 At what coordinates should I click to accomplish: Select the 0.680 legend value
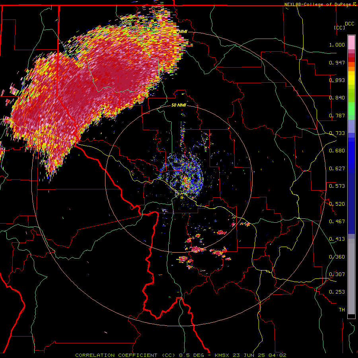coord(337,151)
